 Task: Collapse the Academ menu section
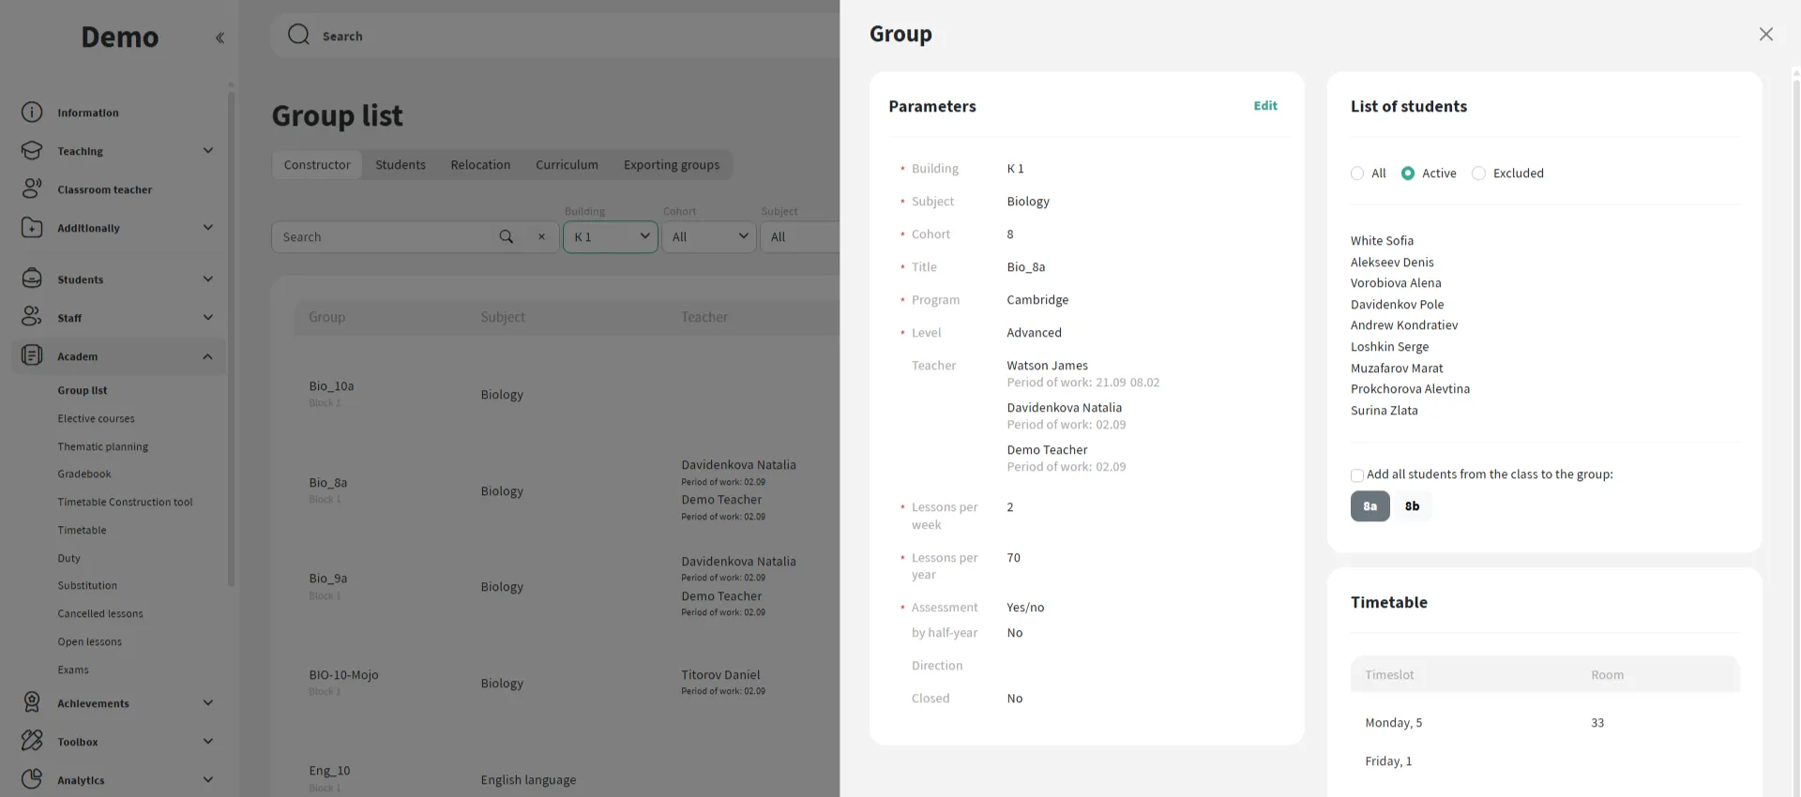207,356
